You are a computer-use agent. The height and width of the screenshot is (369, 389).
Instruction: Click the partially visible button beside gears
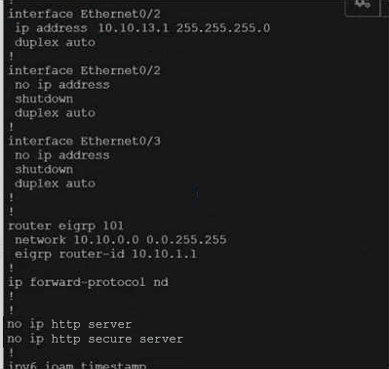tap(384, 7)
